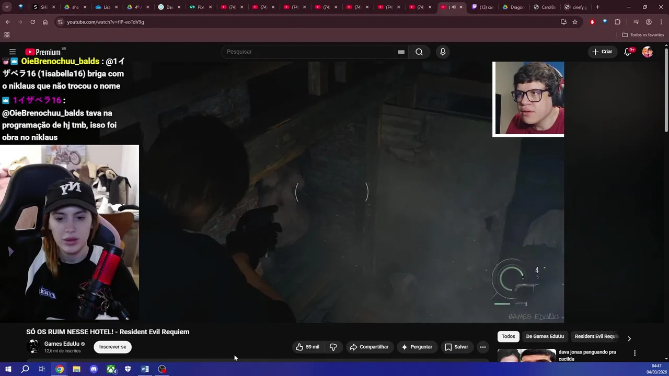Click the browser address bar URL
The height and width of the screenshot is (376, 669).
point(106,22)
